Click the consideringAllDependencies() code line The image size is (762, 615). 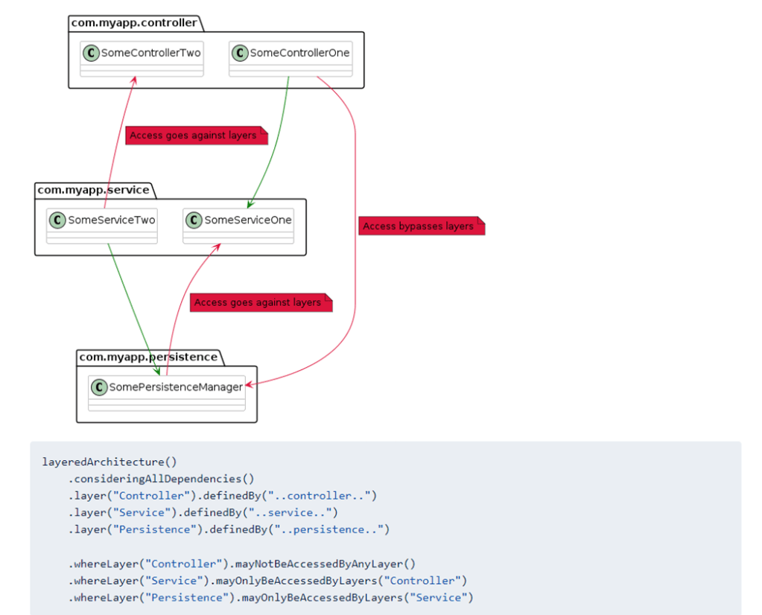pyautogui.click(x=161, y=479)
